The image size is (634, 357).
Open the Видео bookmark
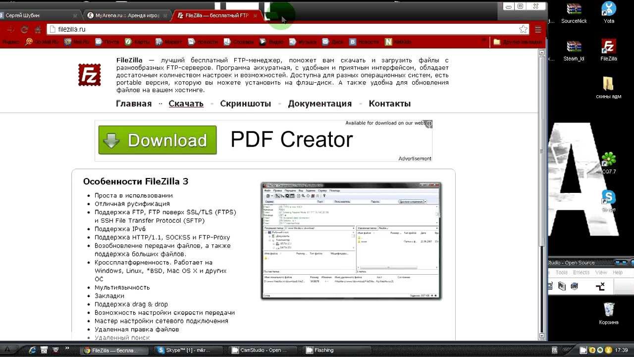(271, 42)
